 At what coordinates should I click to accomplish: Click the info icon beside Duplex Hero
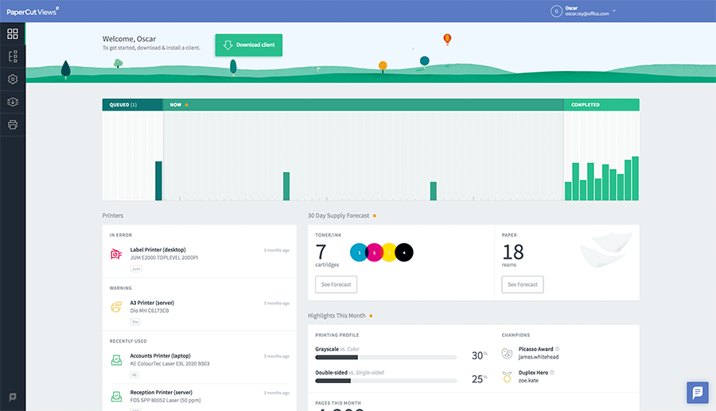[x=552, y=372]
